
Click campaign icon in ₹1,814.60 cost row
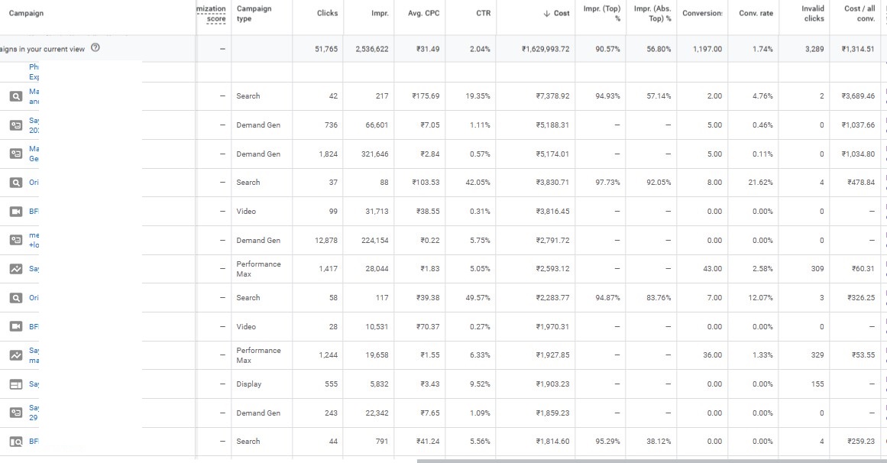pos(15,442)
